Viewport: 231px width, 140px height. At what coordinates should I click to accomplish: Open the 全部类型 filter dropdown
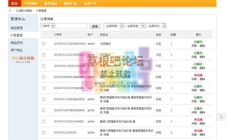135,26
